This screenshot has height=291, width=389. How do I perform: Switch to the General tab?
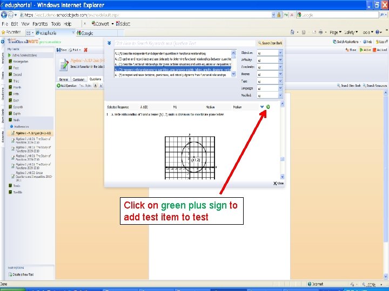[64, 79]
